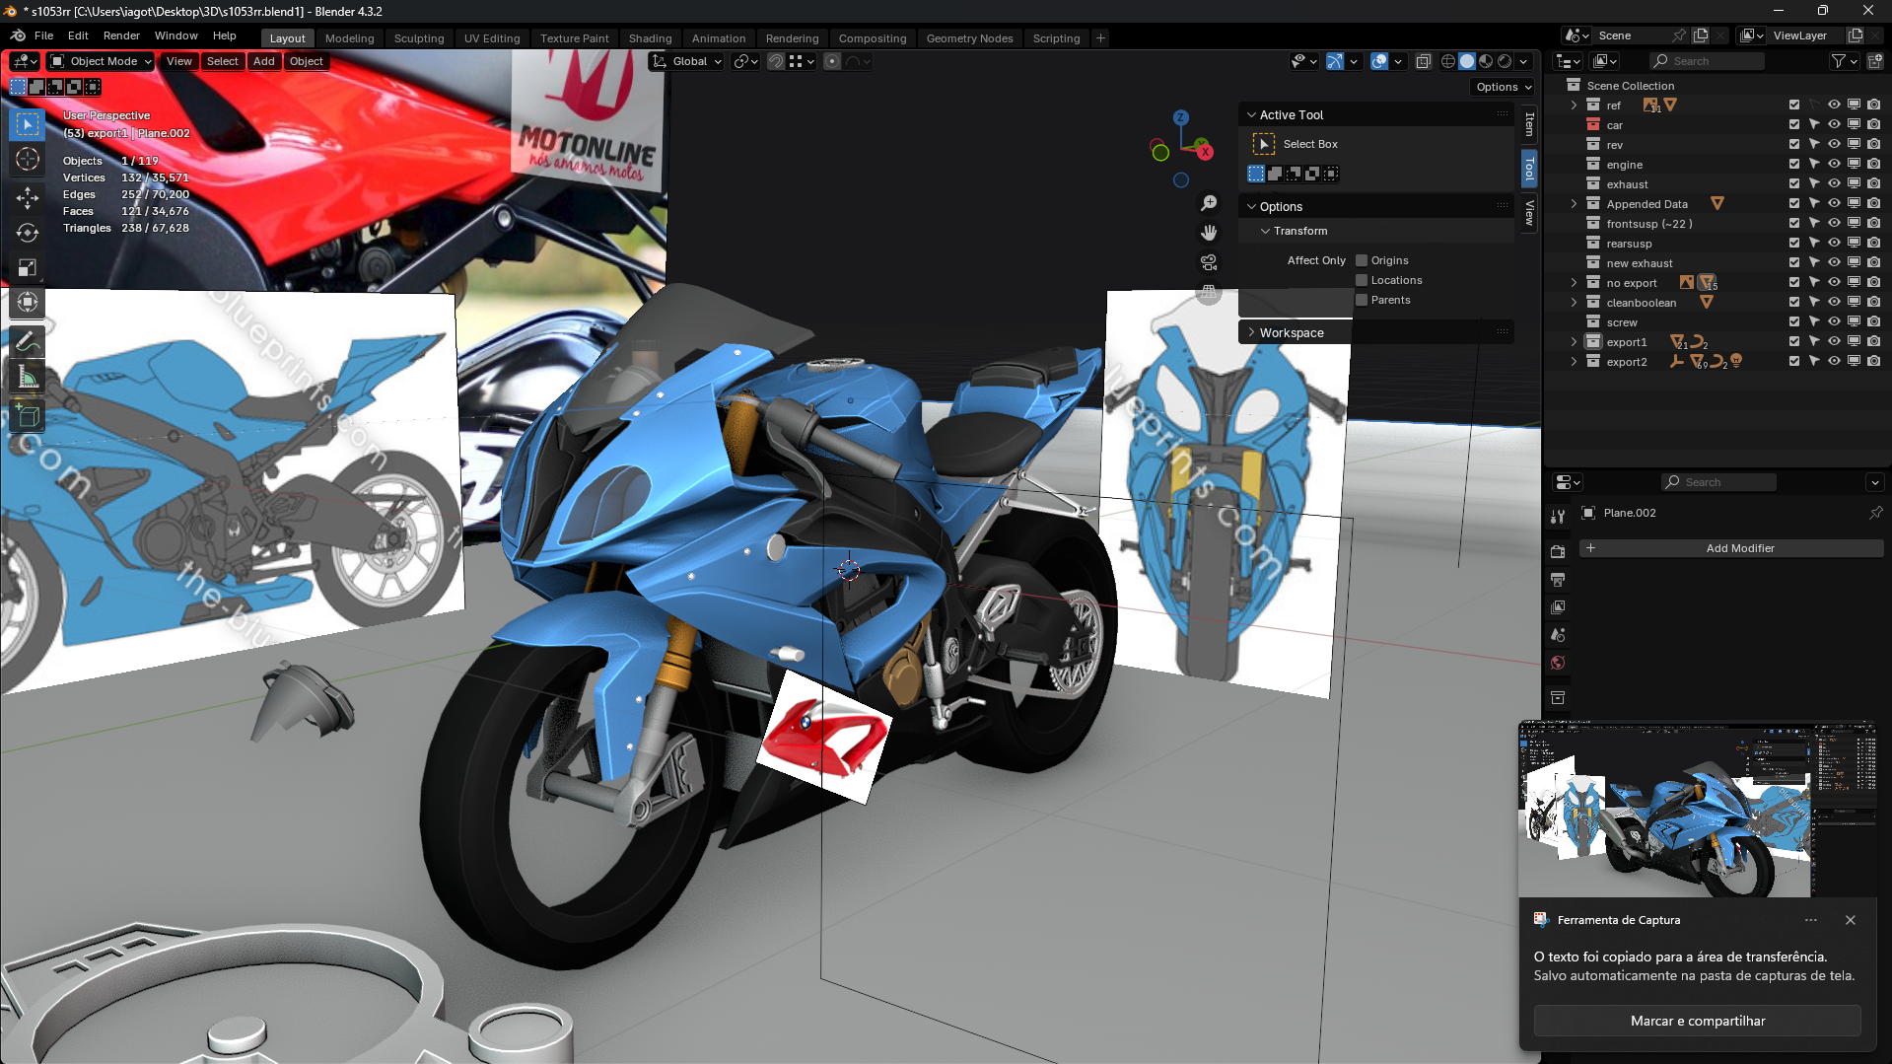The width and height of the screenshot is (1892, 1064).
Task: Activate the Rotate tool
Action: [28, 233]
